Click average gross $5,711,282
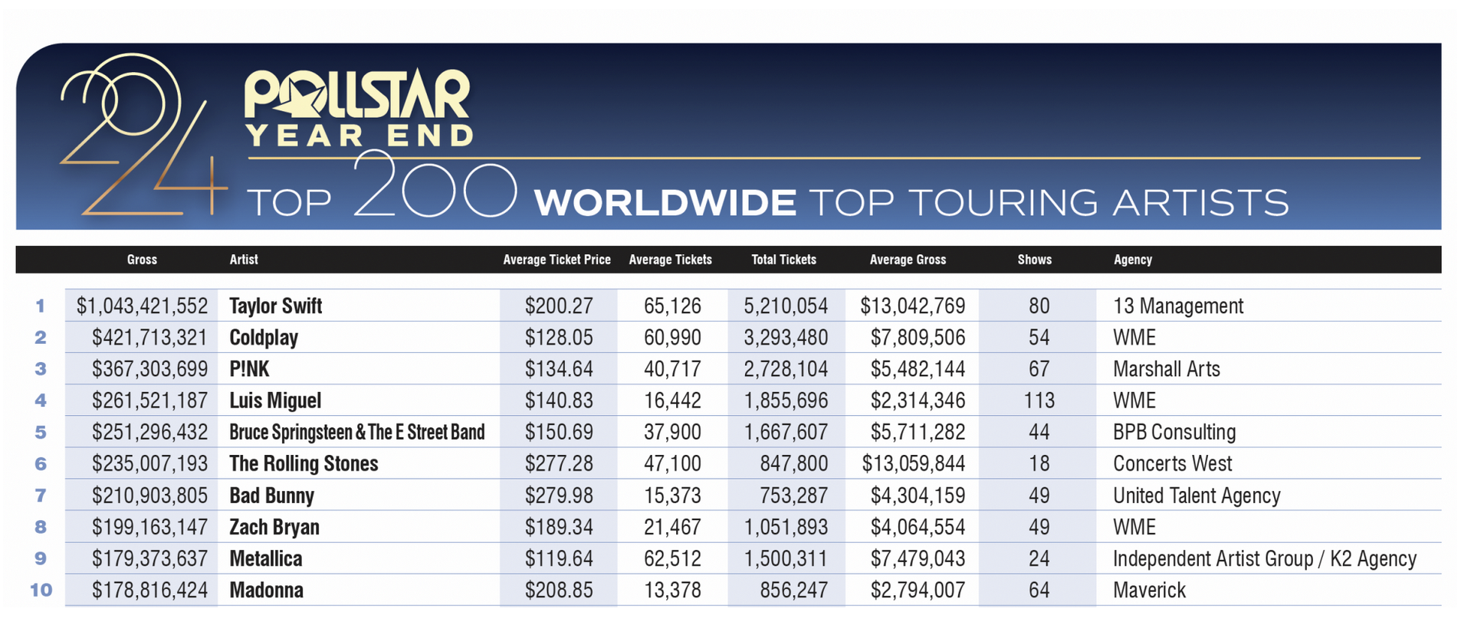The width and height of the screenshot is (1484, 628). point(918,432)
